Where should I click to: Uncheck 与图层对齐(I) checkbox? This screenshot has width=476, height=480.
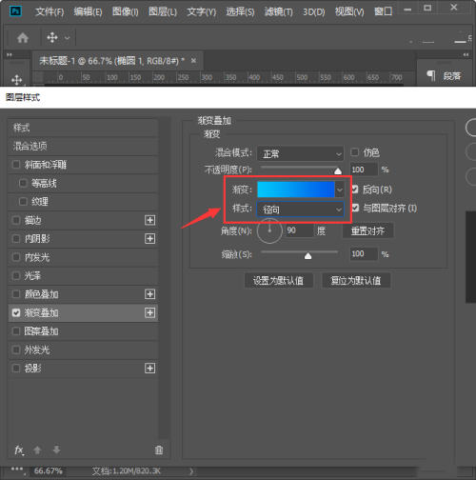pos(355,208)
